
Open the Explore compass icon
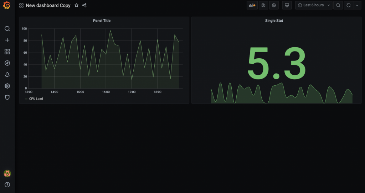(x=7, y=63)
